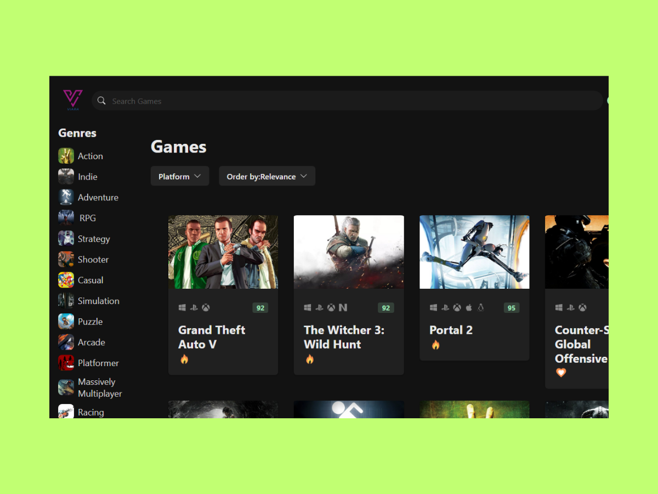Choose the Simulation genre label

click(x=99, y=301)
